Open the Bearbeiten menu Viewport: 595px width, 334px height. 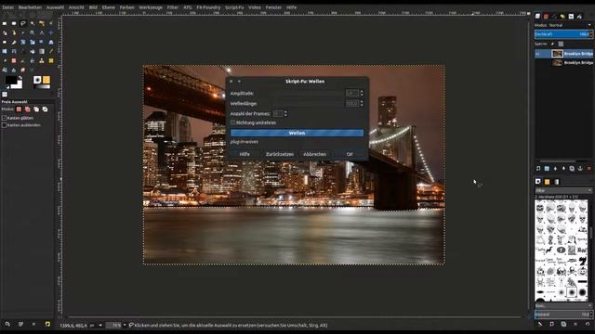point(30,7)
